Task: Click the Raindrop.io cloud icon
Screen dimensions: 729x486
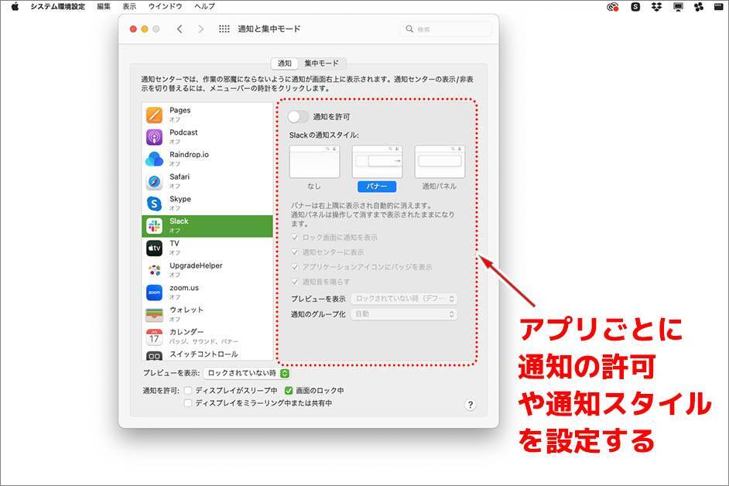Action: 154,159
